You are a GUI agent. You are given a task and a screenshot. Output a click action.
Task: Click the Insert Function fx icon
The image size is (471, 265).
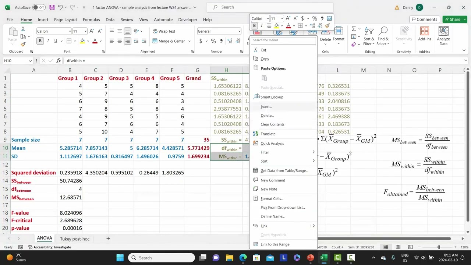coord(59,61)
